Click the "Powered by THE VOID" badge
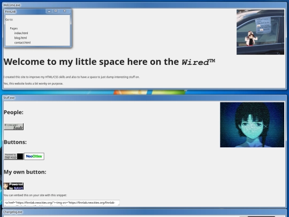 point(13,156)
